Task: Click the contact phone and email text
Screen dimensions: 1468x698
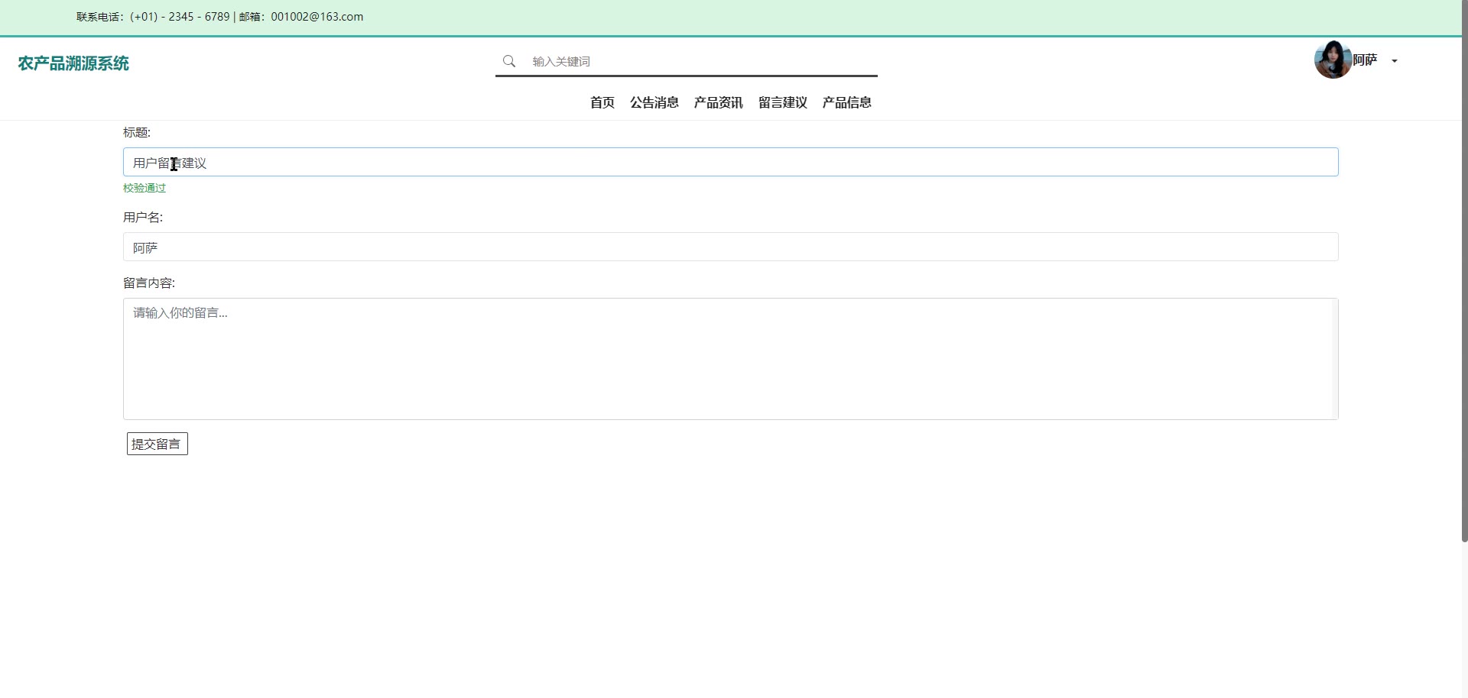Action: (220, 17)
